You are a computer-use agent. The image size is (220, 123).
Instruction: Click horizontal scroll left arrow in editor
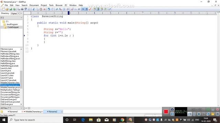click(26, 108)
